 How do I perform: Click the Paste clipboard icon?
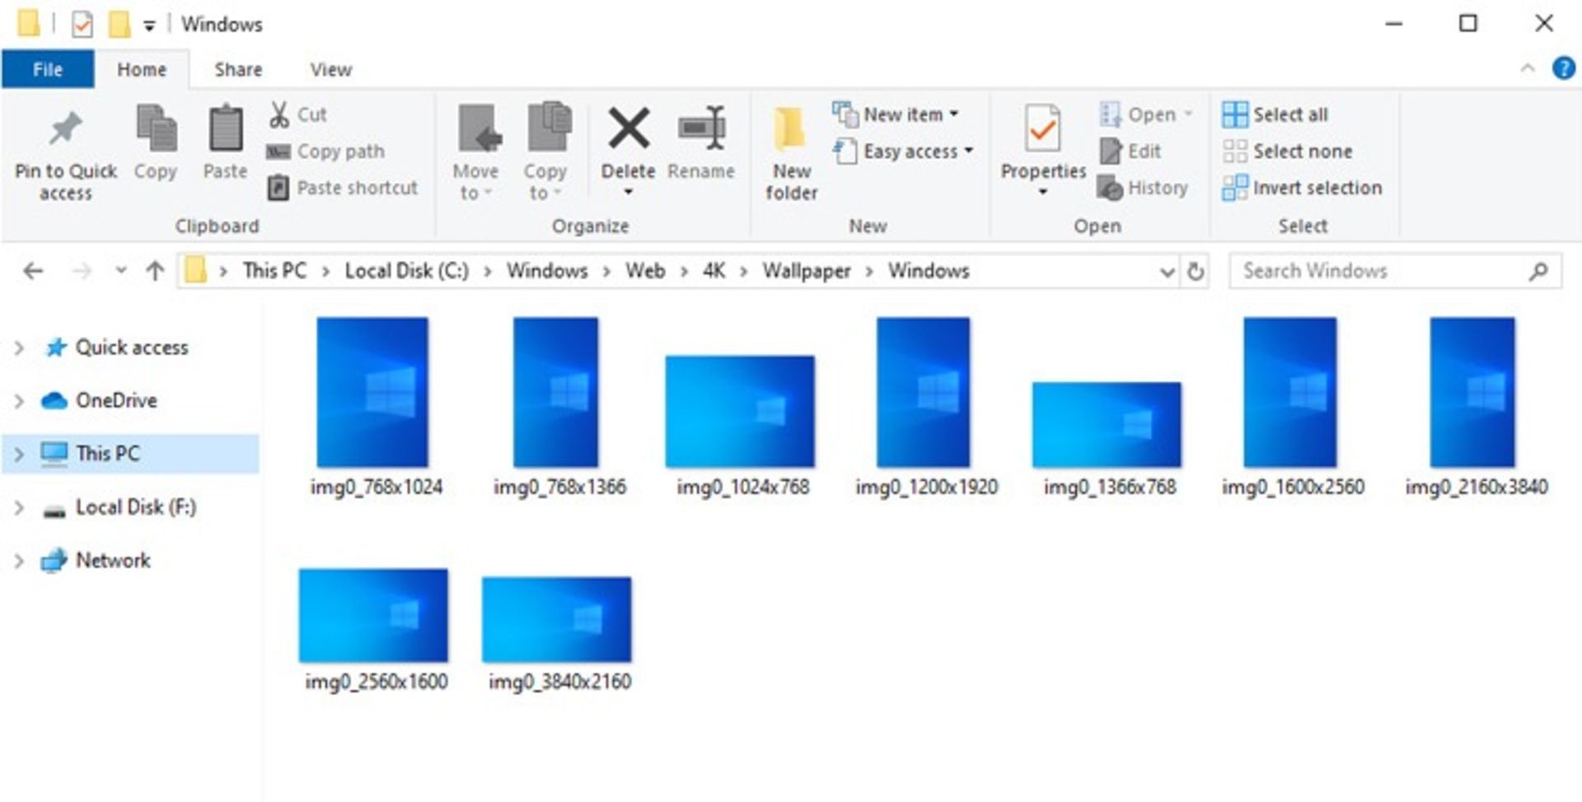[225, 128]
